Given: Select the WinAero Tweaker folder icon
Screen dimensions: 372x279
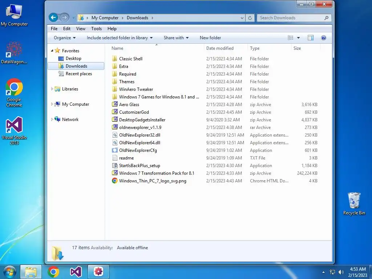Looking at the screenshot, I should coord(114,89).
